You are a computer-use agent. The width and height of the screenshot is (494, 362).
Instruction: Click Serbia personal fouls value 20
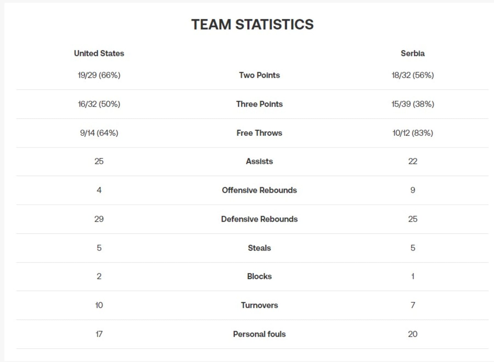tap(412, 334)
